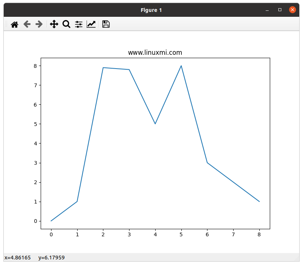This screenshot has width=303, height=265.
Task: Click the line's final point above x-axis tick 8
Action: pos(259,202)
